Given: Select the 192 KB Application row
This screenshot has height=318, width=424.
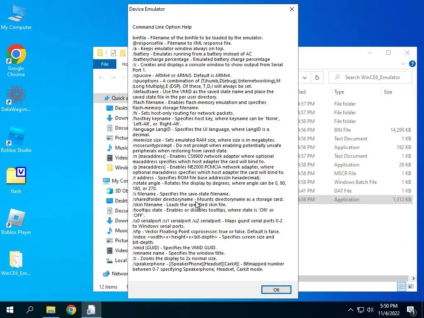Looking at the screenshot, I should [x=355, y=147].
